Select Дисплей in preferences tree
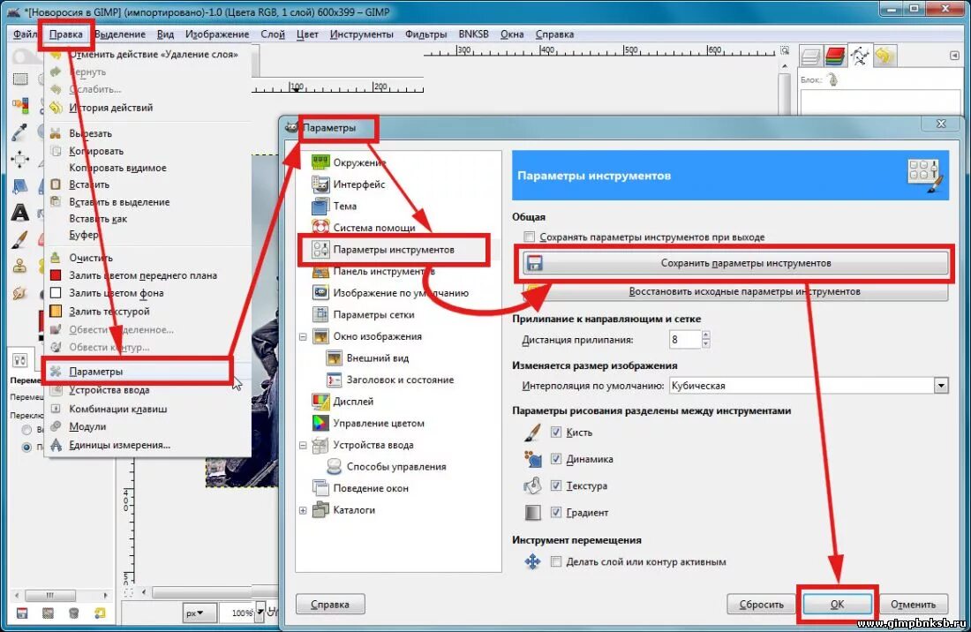The height and width of the screenshot is (632, 971). [x=353, y=401]
